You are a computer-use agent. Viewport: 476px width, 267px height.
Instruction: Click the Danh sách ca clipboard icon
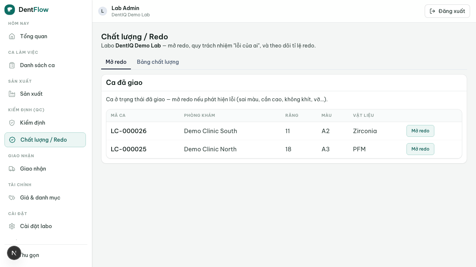[x=12, y=65]
